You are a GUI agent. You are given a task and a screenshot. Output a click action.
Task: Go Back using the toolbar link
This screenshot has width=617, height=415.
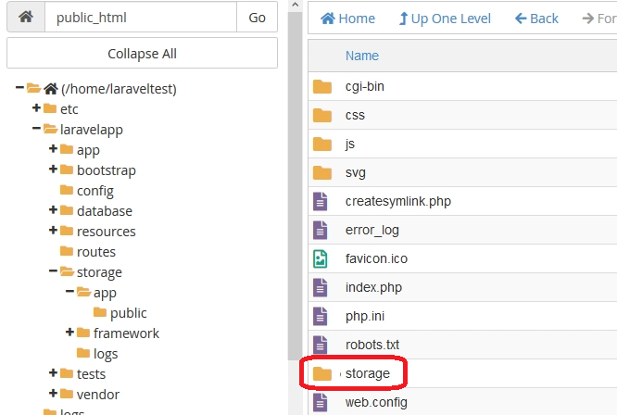[x=536, y=19]
